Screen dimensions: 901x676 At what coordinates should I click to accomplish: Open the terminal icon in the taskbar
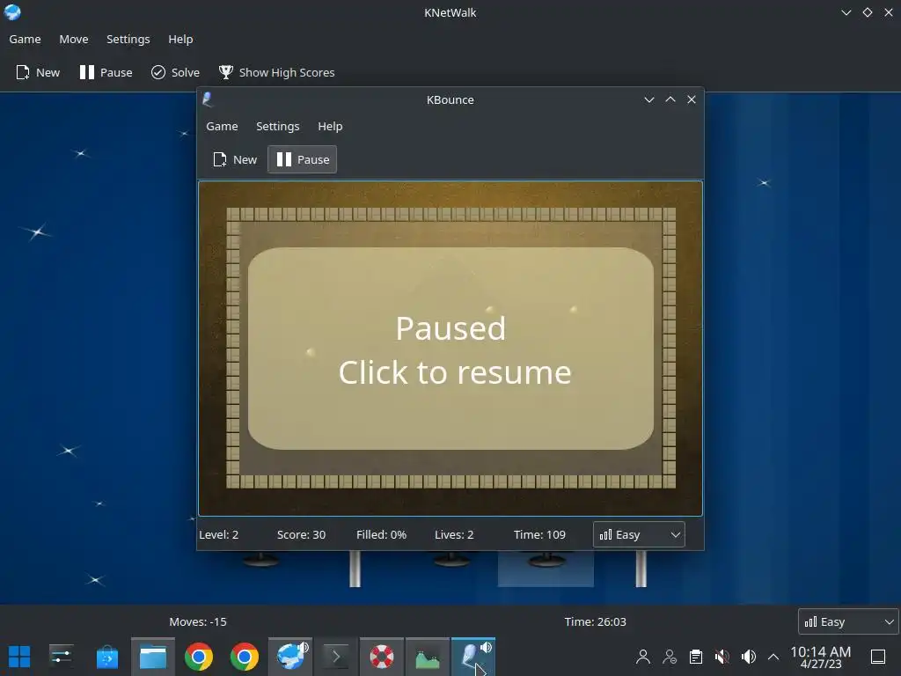pos(336,657)
